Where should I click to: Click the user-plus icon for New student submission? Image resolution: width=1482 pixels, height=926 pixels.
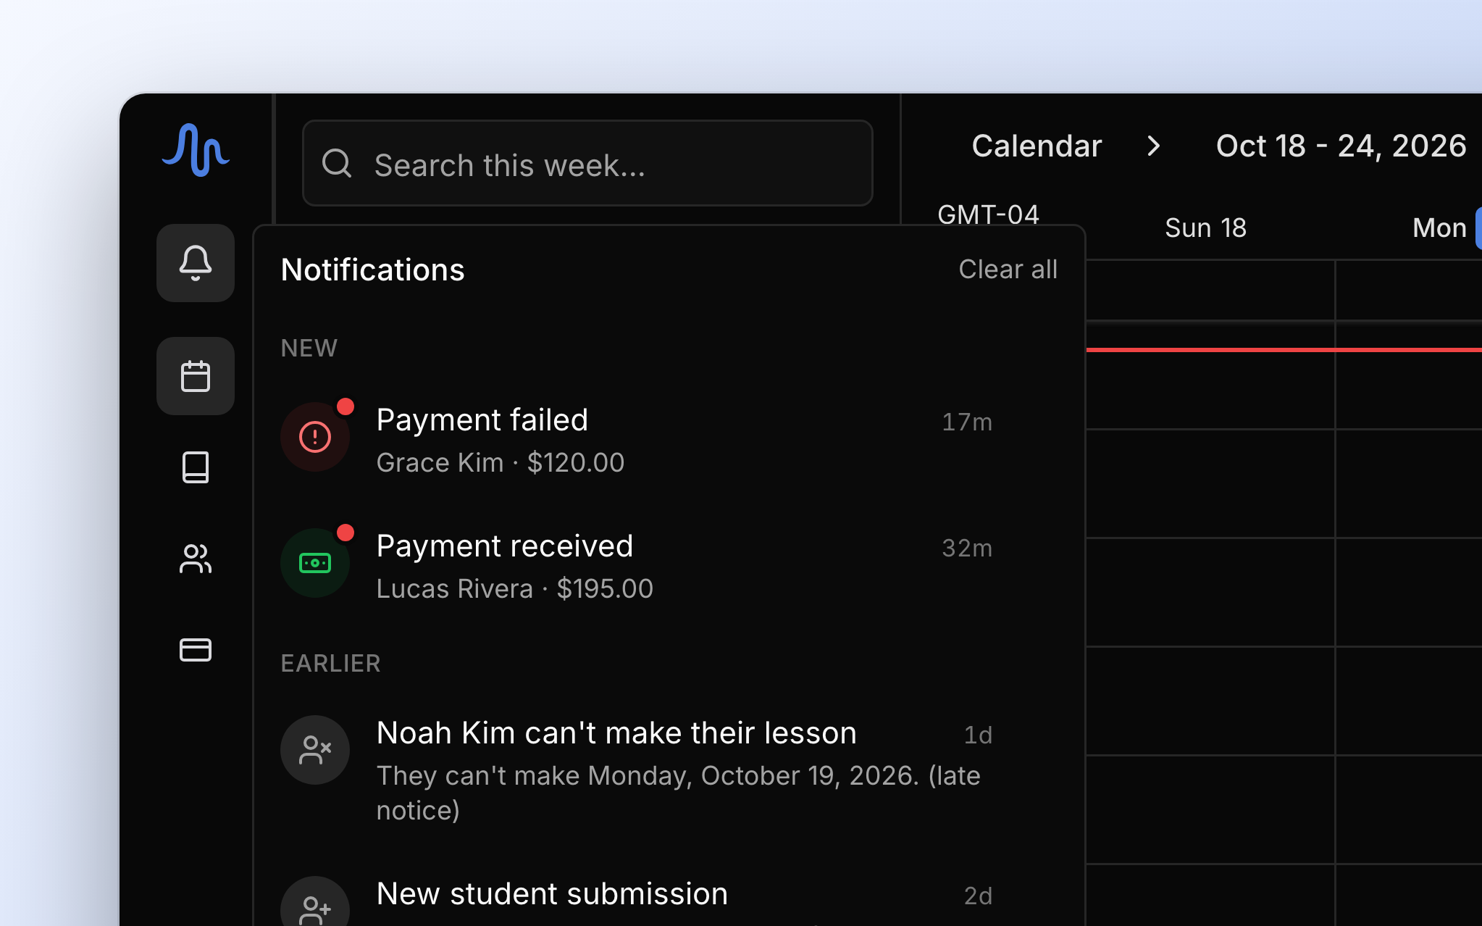point(315,901)
